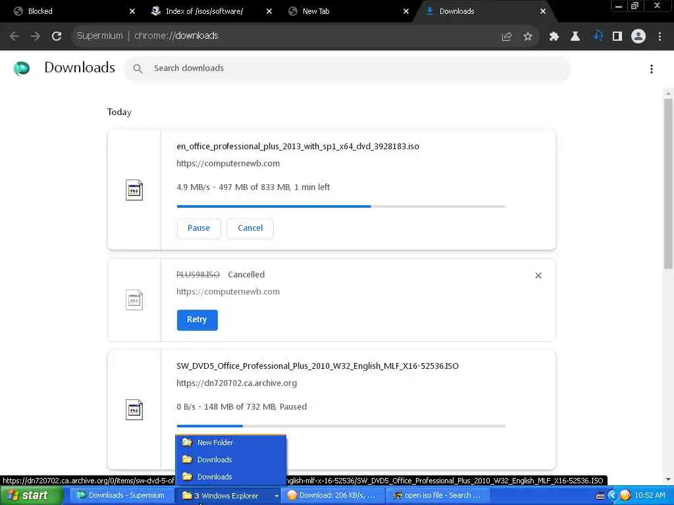
Task: Click the scrollbar down arrow
Action: click(668, 479)
